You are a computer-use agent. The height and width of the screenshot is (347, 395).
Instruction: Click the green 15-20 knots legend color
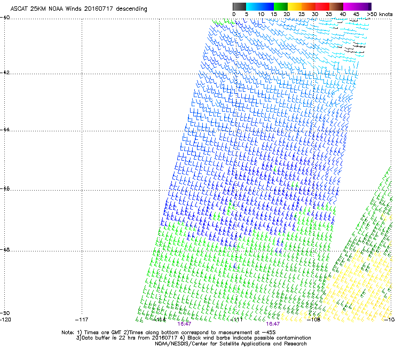[281, 6]
